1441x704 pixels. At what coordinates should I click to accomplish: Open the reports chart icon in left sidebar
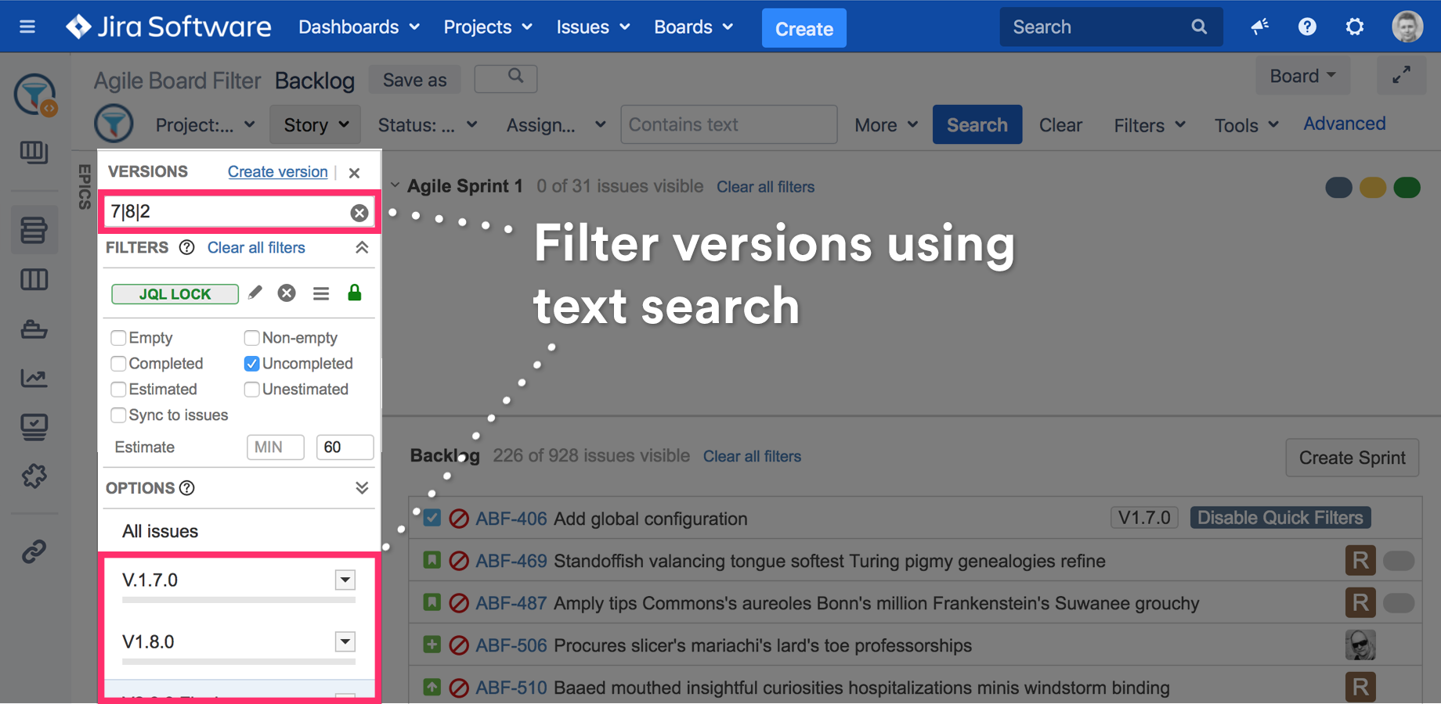(34, 379)
